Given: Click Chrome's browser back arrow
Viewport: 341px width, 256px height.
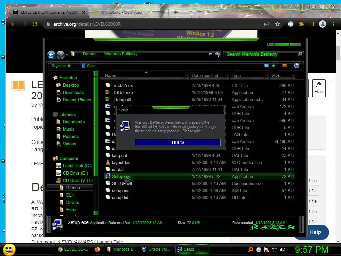Looking at the screenshot, I should click(x=14, y=24).
